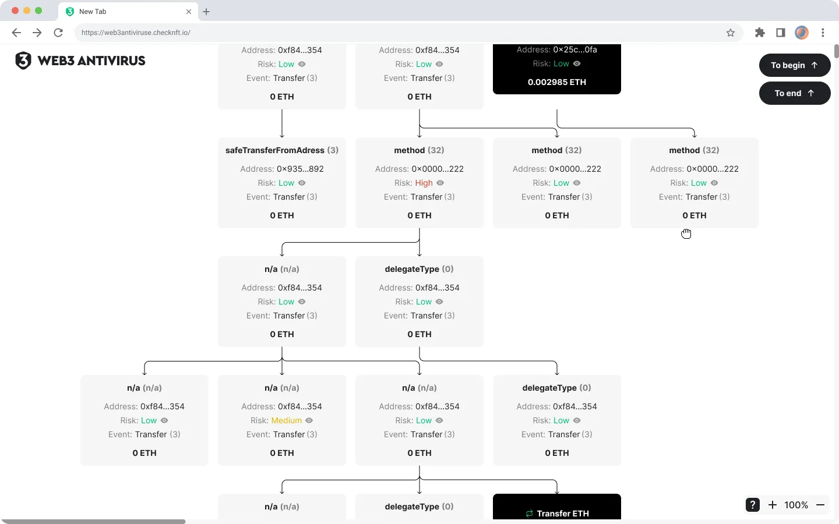The height and width of the screenshot is (524, 839).
Task: Click address 0x25c...0fa in black card
Action: (575, 49)
